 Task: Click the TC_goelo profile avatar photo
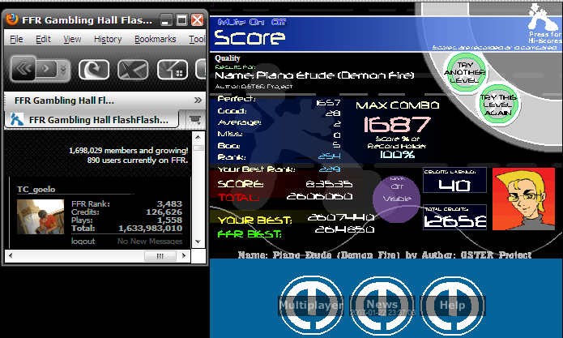[41, 217]
